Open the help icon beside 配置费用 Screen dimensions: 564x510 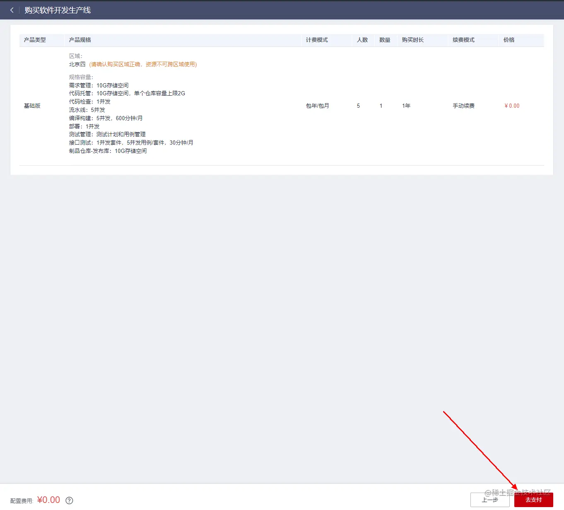pos(70,500)
